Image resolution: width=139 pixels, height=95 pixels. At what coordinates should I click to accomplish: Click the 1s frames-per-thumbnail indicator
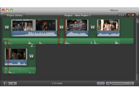pyautogui.click(x=131, y=83)
